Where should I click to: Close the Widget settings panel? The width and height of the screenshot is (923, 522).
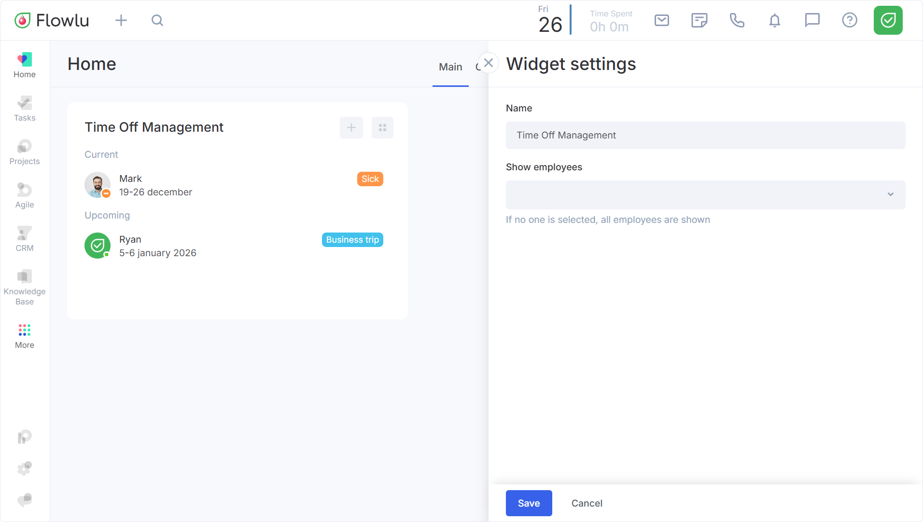click(x=489, y=63)
